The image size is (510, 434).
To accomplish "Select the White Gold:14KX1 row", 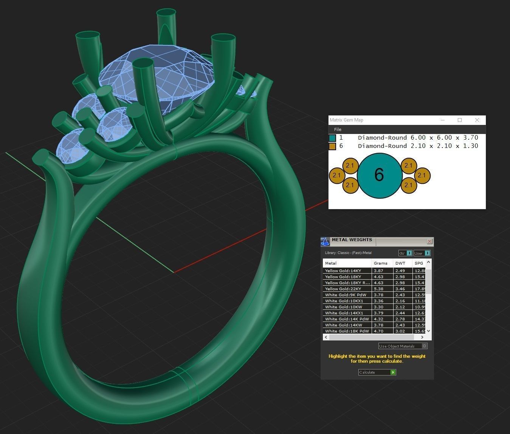I will (374, 313).
